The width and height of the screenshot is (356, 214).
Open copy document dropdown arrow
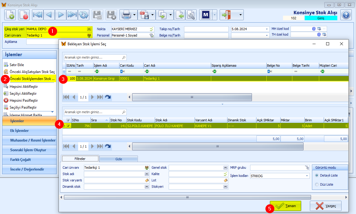tap(171, 15)
